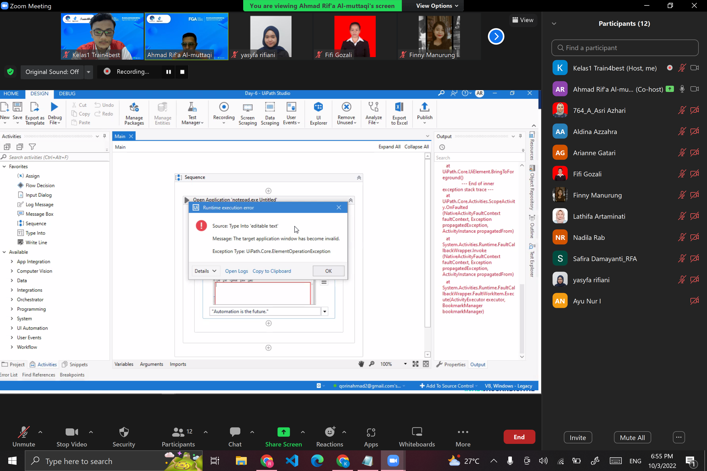The height and width of the screenshot is (471, 707).
Task: Click the Copy to Clipboard link
Action: tap(271, 271)
